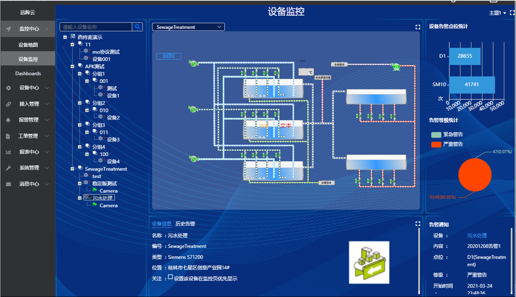Click the 远眸云 brand title

(28, 12)
